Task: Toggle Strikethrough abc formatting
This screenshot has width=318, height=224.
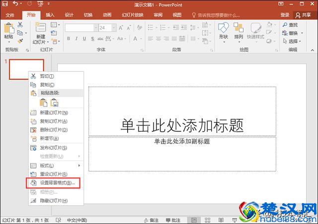Action: [100, 39]
